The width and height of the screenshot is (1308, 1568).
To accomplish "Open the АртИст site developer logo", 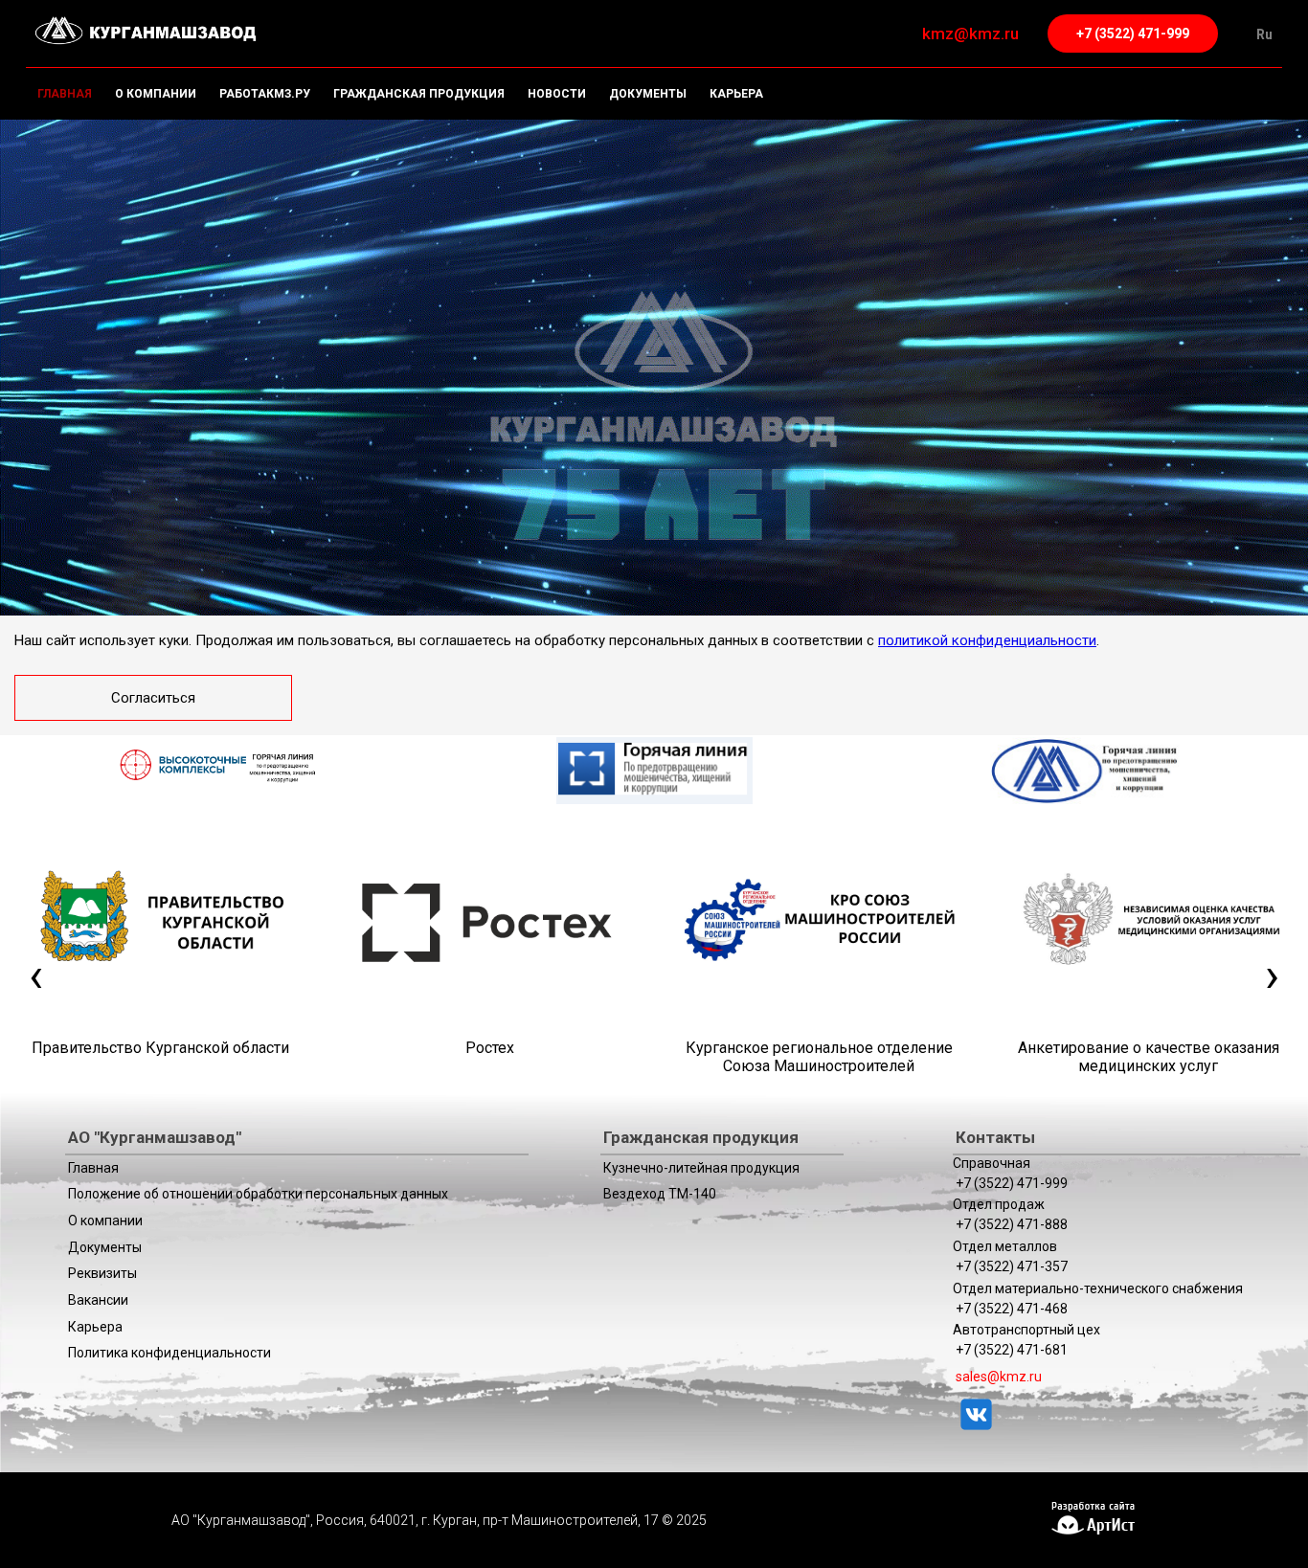I will click(1093, 1518).
